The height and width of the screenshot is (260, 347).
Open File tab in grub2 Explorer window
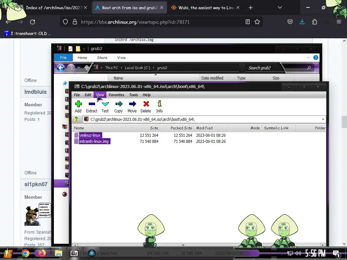click(x=63, y=58)
